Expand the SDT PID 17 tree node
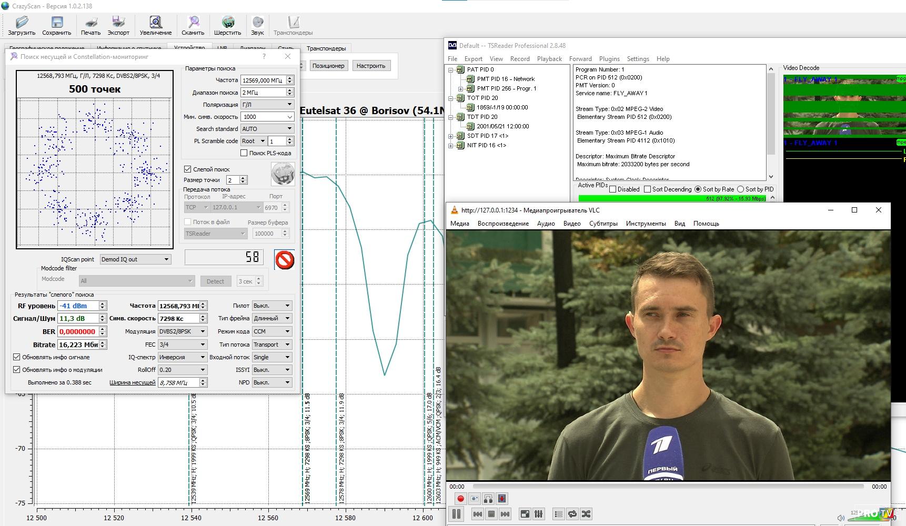The image size is (906, 526). click(x=451, y=136)
